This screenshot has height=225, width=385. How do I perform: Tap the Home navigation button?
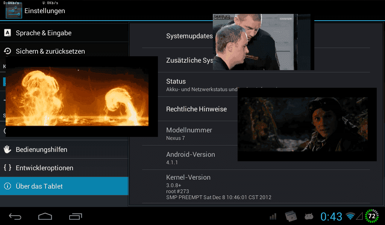pyautogui.click(x=45, y=216)
